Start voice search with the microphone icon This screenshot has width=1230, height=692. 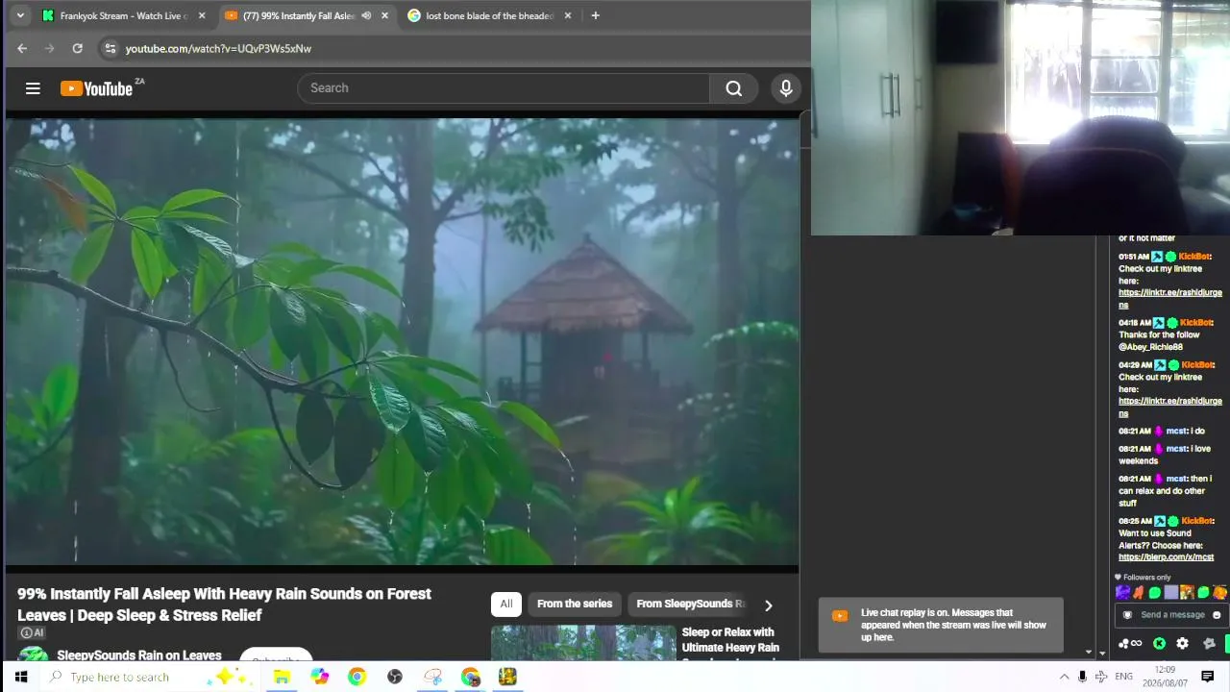pos(786,88)
